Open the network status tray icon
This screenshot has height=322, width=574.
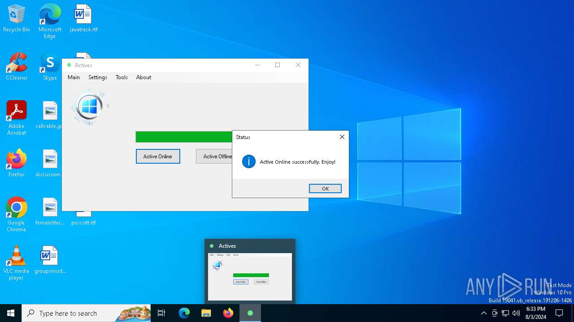[x=505, y=313]
